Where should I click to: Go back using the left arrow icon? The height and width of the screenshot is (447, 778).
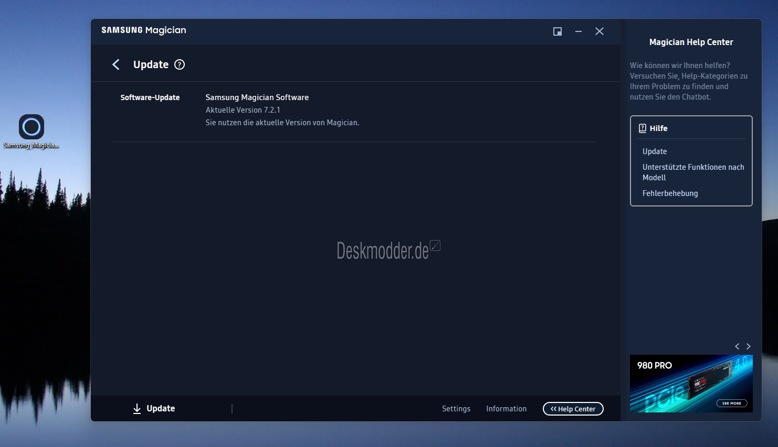tap(116, 64)
